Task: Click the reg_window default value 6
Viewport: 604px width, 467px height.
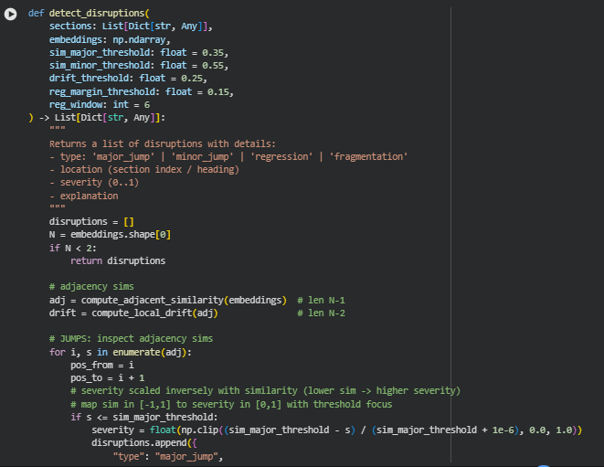Action: tap(146, 104)
